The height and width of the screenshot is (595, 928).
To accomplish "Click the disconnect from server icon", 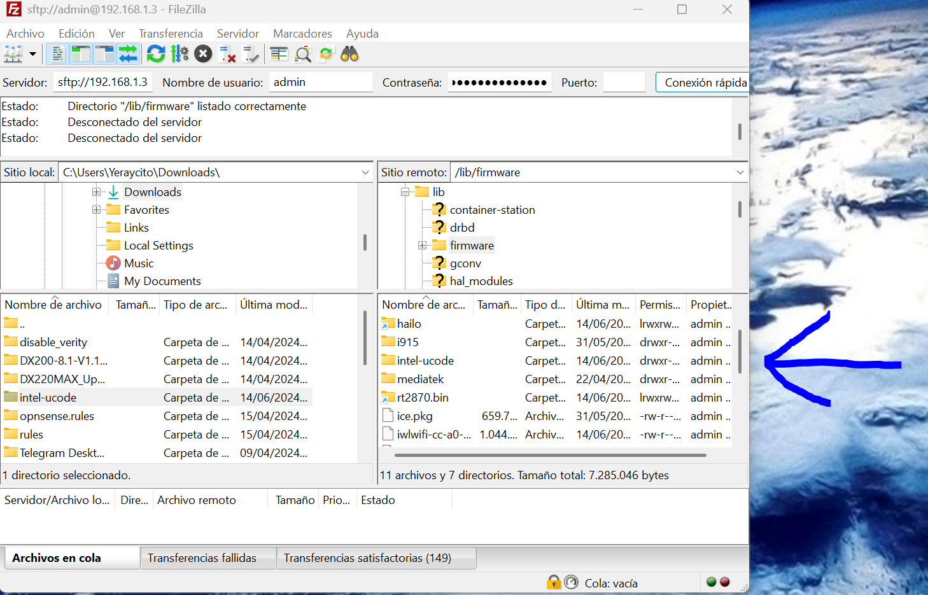I will coord(227,55).
